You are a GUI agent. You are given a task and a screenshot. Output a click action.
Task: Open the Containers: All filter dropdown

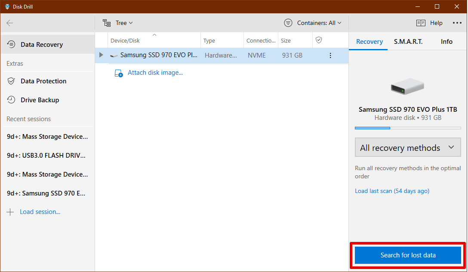[313, 23]
